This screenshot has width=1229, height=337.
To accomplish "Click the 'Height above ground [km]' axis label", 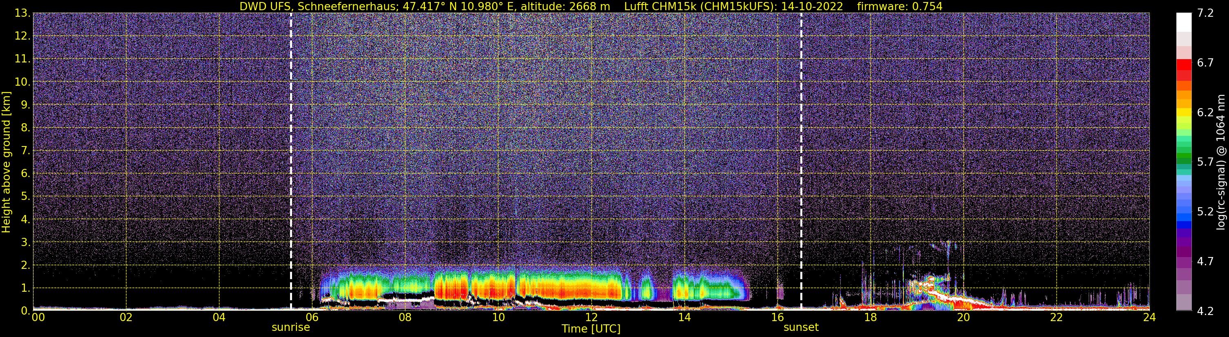I will tap(6, 162).
